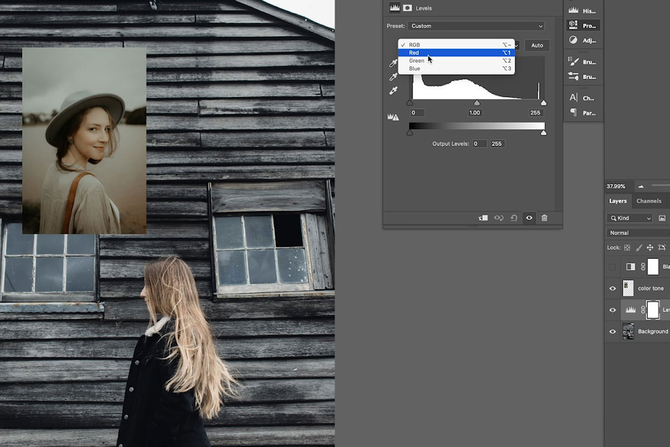
Task: Toggle the Levels adjustment visibility at panel bottom
Action: (x=529, y=218)
